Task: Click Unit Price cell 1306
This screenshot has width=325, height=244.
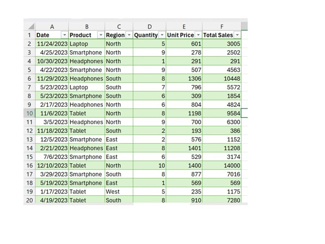Action: click(184, 79)
